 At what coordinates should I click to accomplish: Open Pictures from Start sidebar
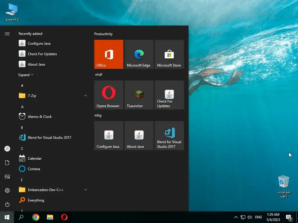pos(7,177)
